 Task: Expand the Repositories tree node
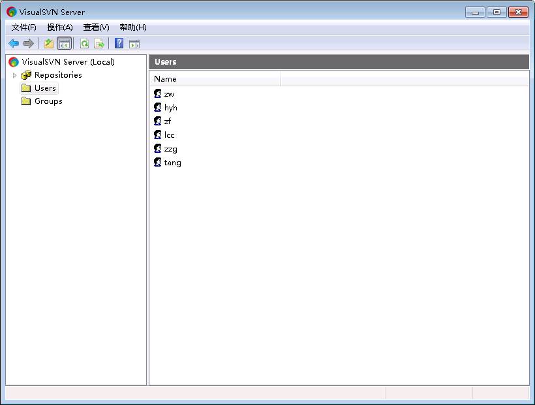14,75
